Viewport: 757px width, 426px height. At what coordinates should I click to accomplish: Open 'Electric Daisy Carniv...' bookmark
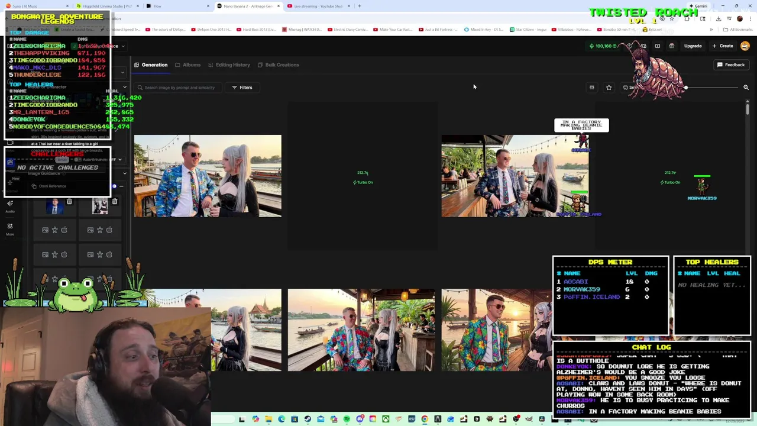[x=348, y=29]
